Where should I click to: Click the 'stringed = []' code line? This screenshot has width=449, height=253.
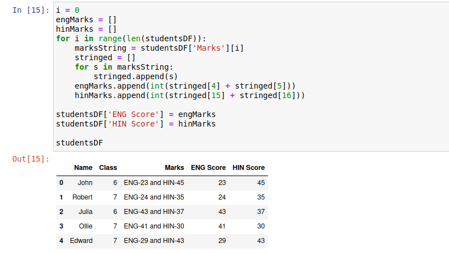tap(105, 57)
